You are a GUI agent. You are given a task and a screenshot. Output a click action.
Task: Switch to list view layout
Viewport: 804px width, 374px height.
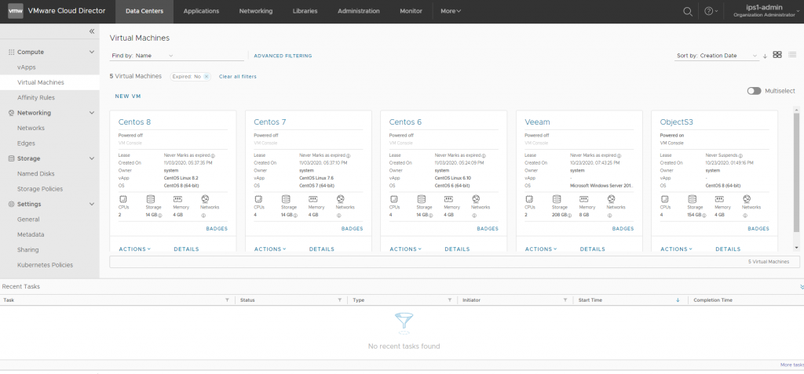792,55
